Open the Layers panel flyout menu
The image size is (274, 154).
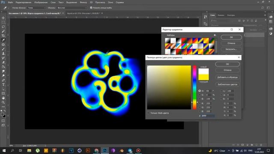pos(265,15)
